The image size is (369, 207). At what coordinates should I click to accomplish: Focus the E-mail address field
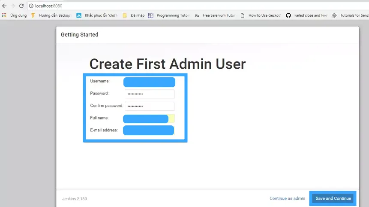pos(148,130)
